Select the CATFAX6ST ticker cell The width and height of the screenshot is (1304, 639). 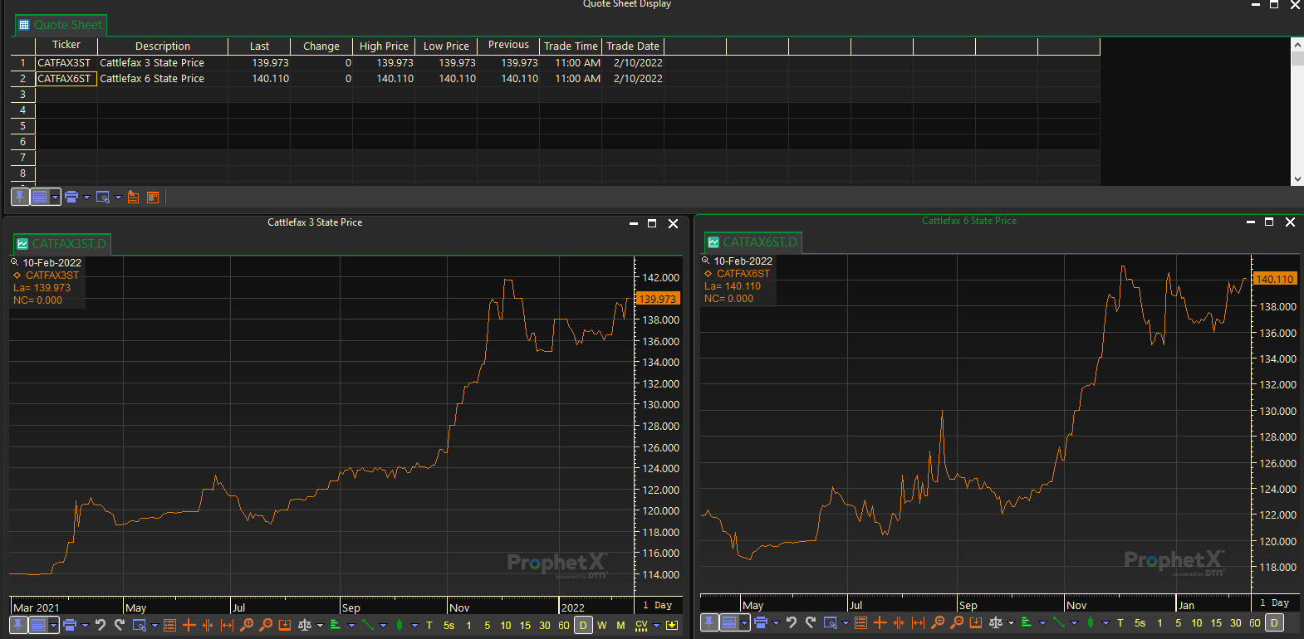[66, 79]
